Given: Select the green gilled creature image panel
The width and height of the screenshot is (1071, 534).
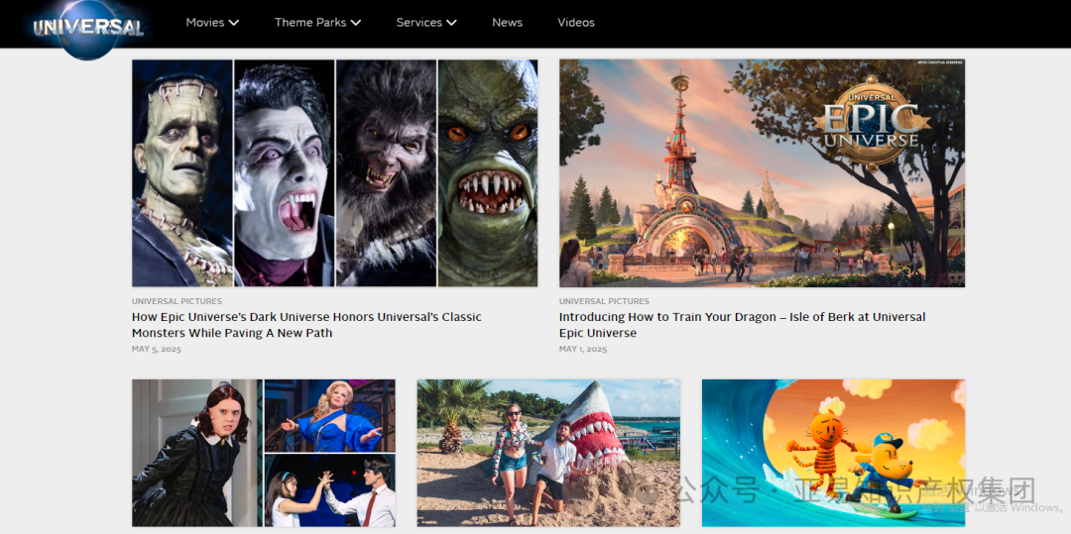Looking at the screenshot, I should [488, 173].
